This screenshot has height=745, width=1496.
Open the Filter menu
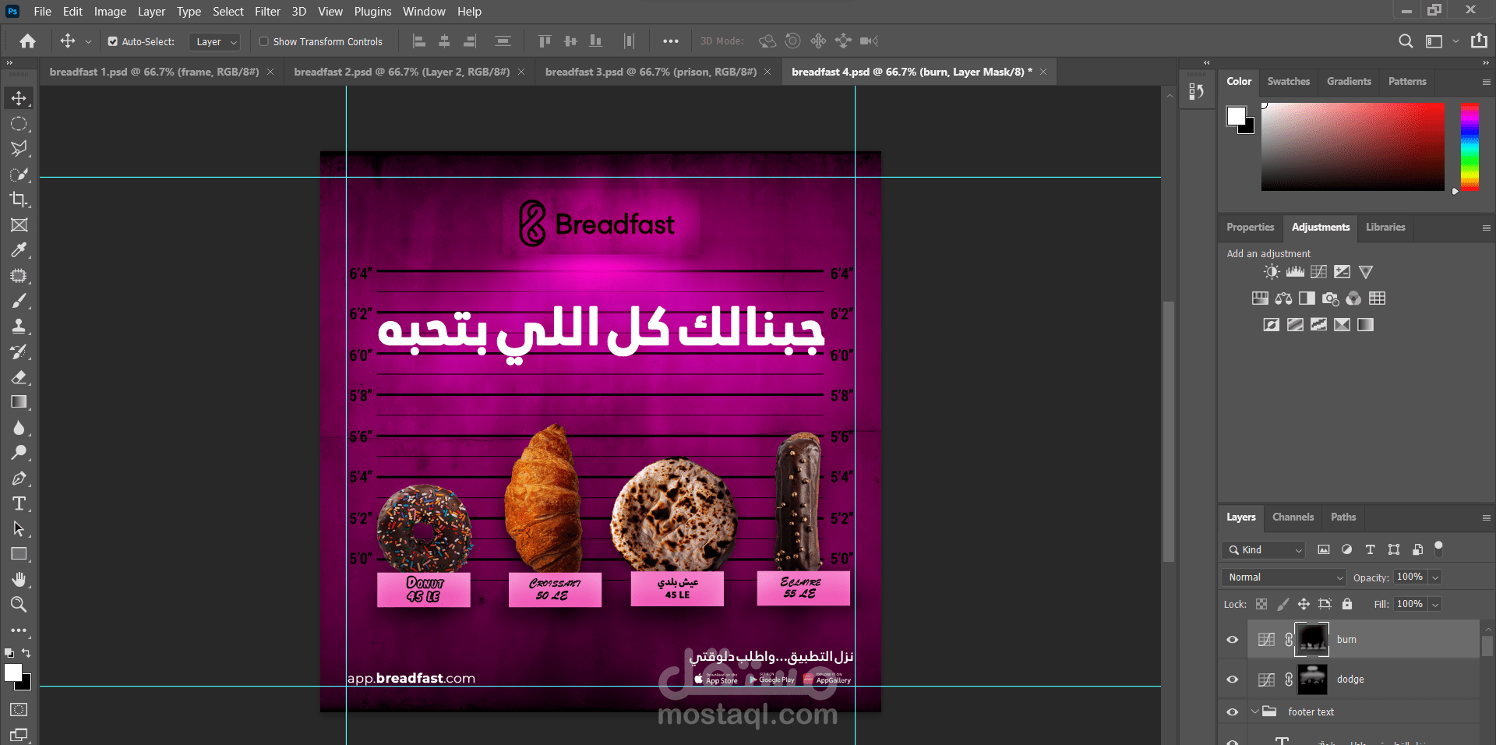(267, 12)
